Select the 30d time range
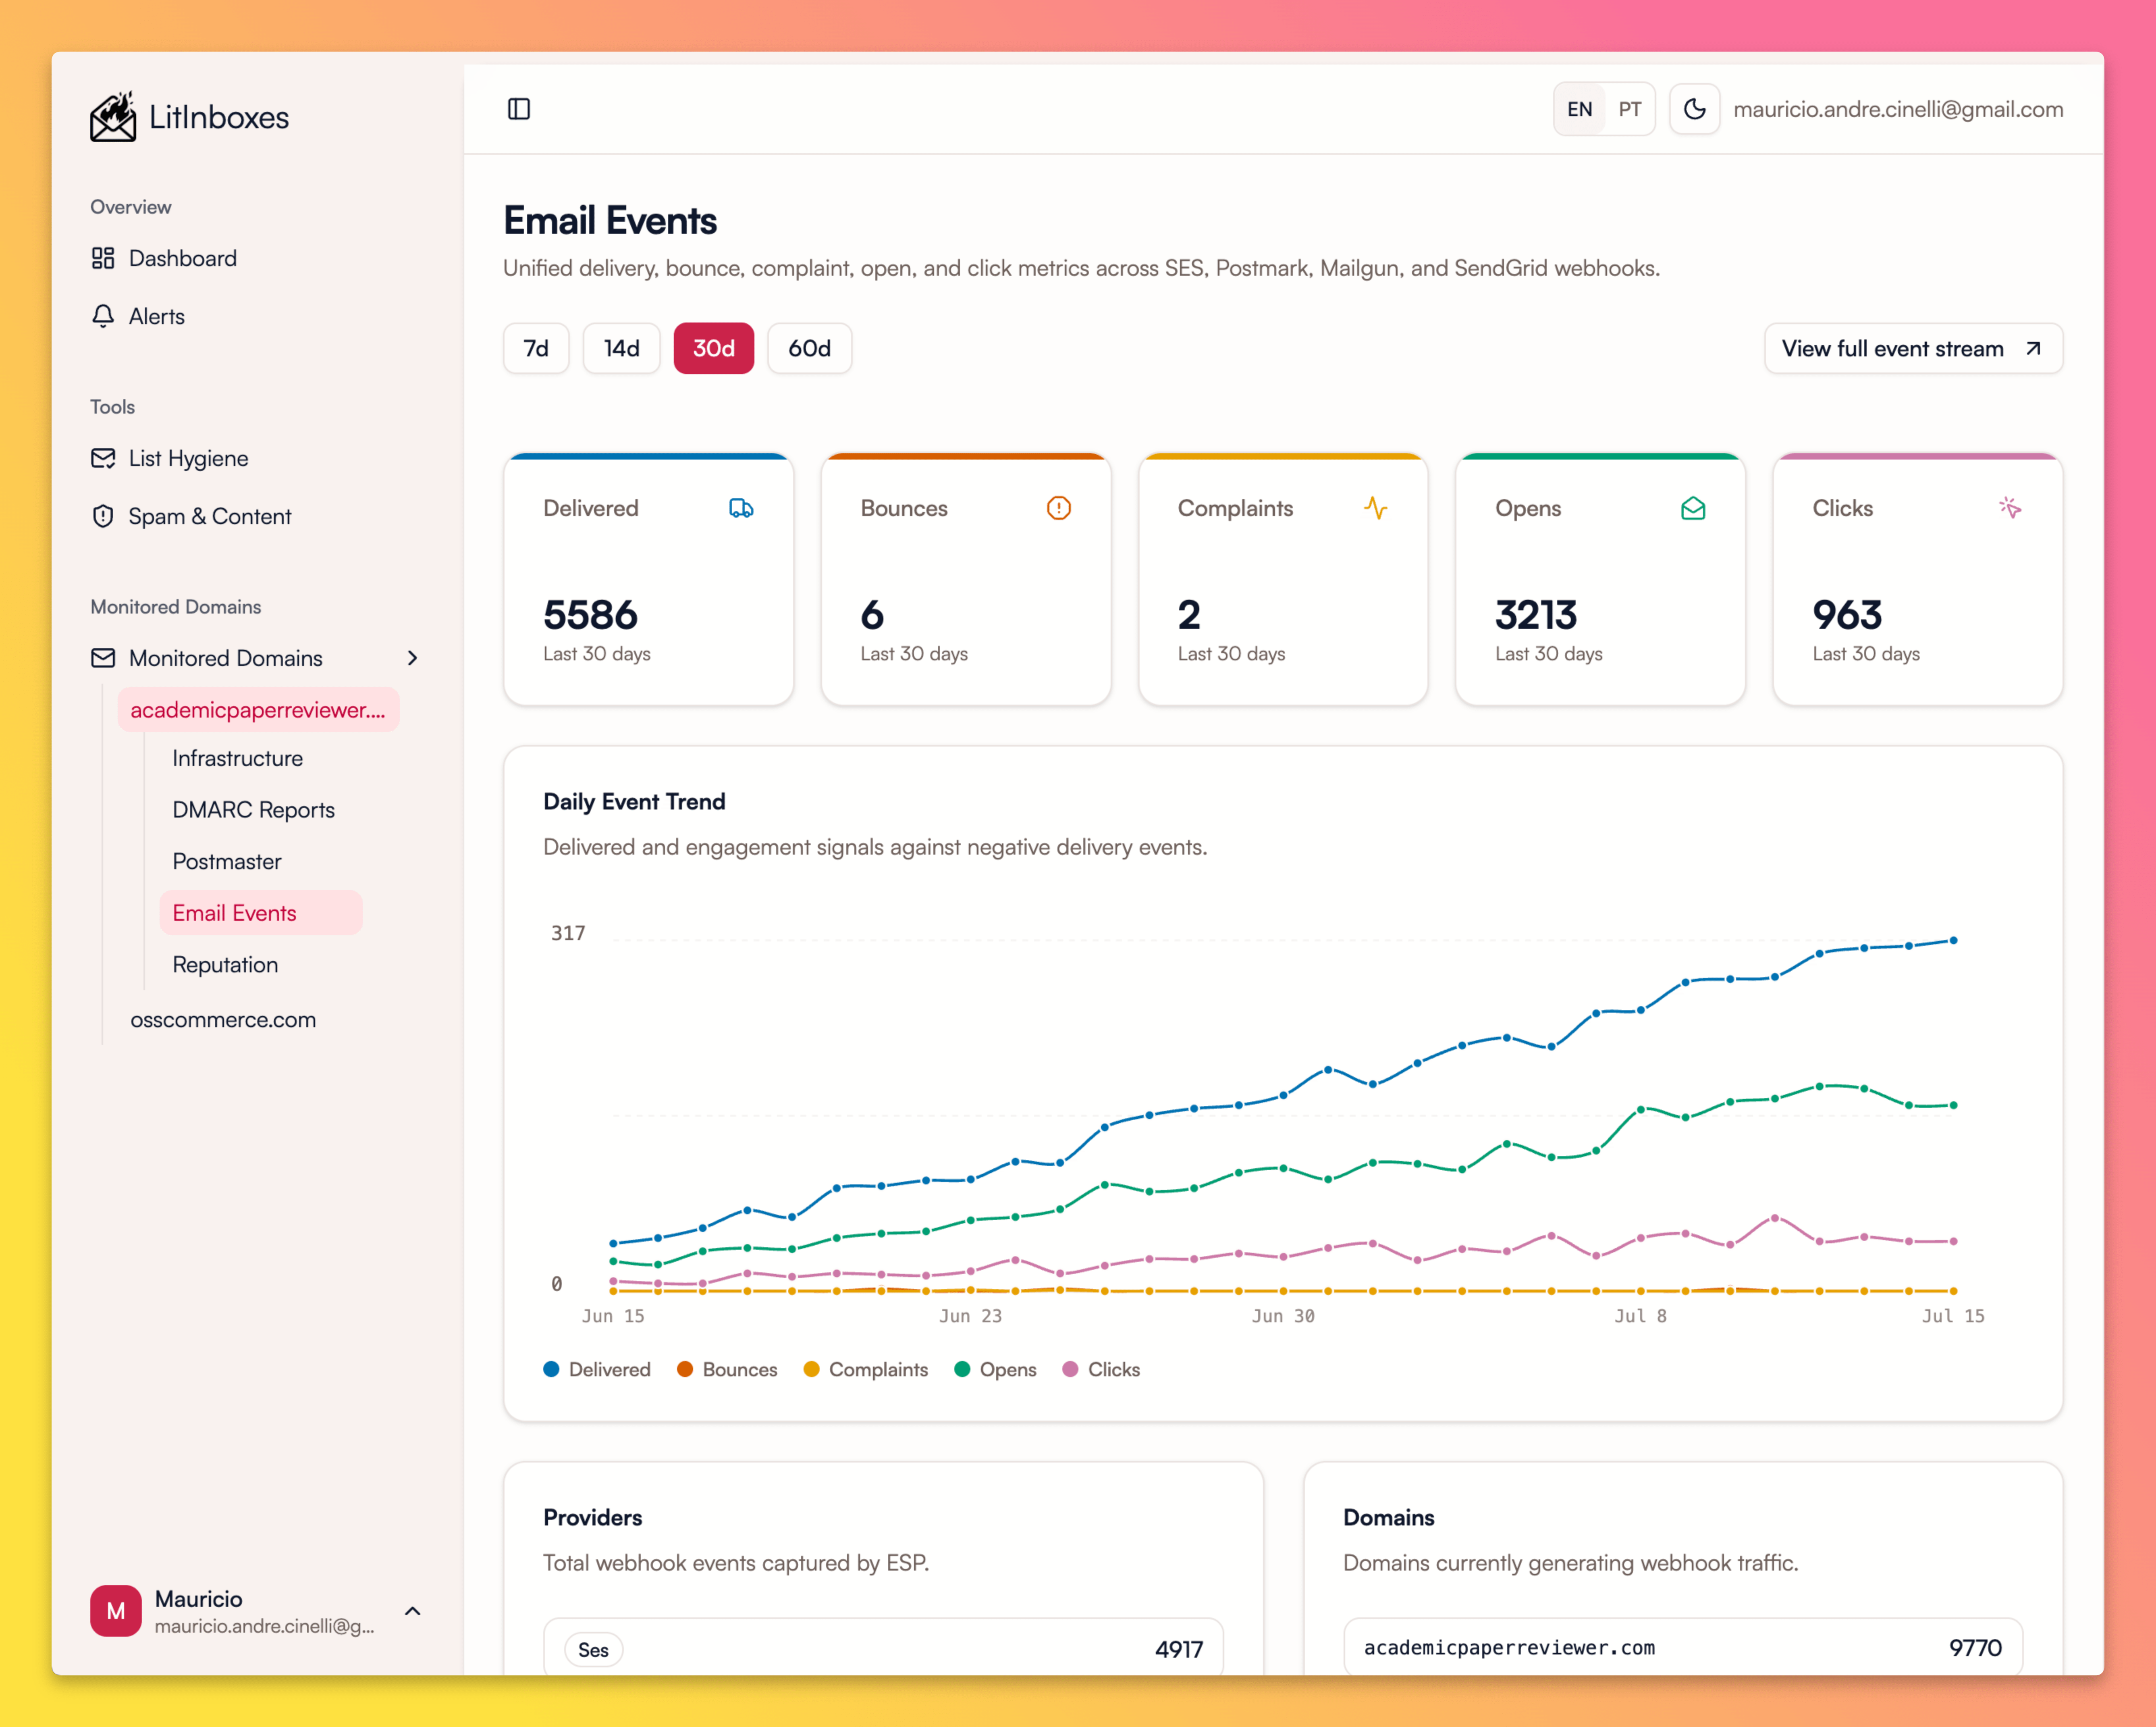Screen dimensions: 2156x1727 coord(714,348)
